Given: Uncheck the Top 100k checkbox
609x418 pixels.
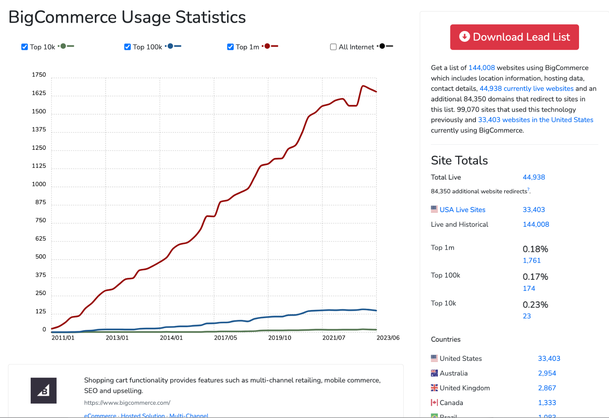Looking at the screenshot, I should pyautogui.click(x=128, y=47).
